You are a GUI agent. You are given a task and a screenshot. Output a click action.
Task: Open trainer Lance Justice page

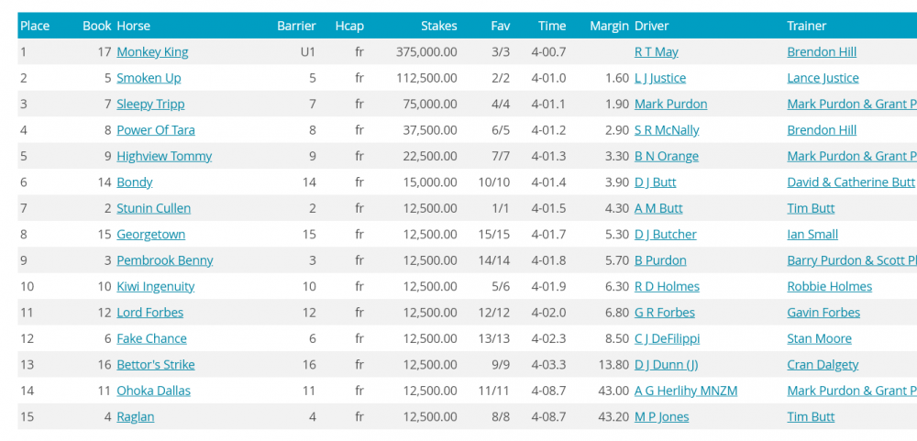click(823, 78)
